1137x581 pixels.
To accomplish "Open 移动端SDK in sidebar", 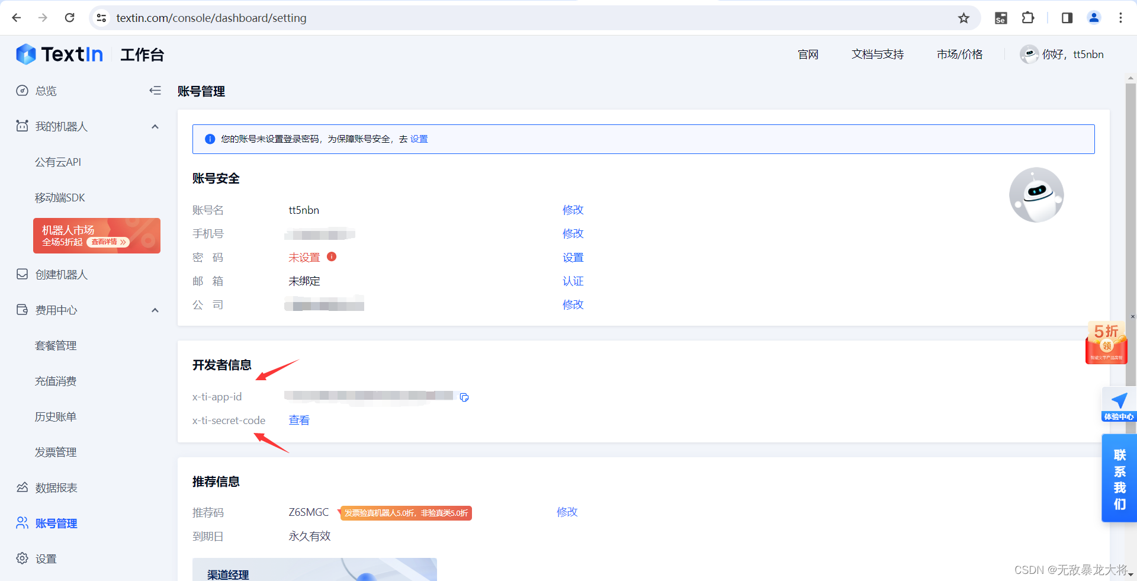I will [x=60, y=197].
